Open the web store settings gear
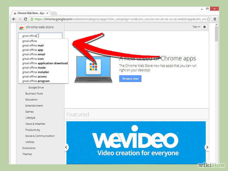 [x=205, y=27]
